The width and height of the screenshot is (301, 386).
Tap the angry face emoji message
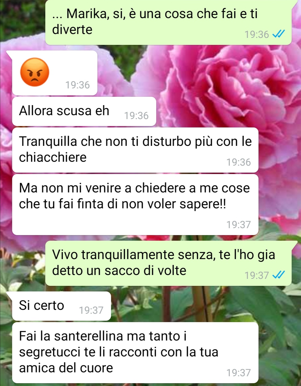(35, 72)
